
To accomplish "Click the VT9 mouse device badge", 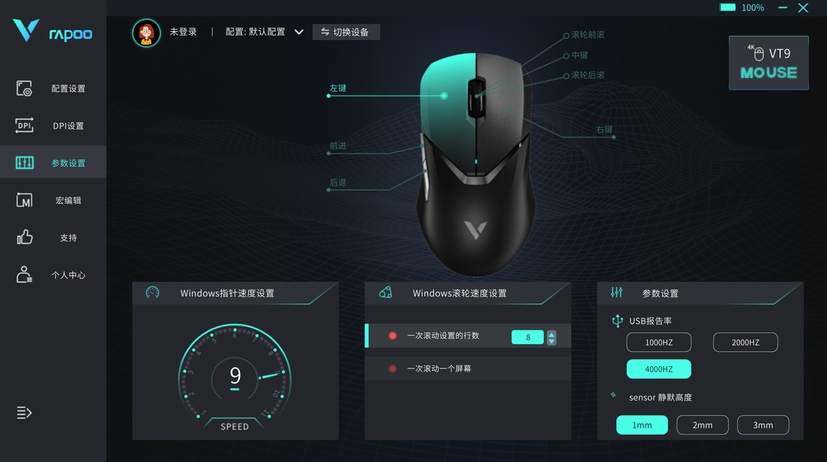I will pos(768,63).
